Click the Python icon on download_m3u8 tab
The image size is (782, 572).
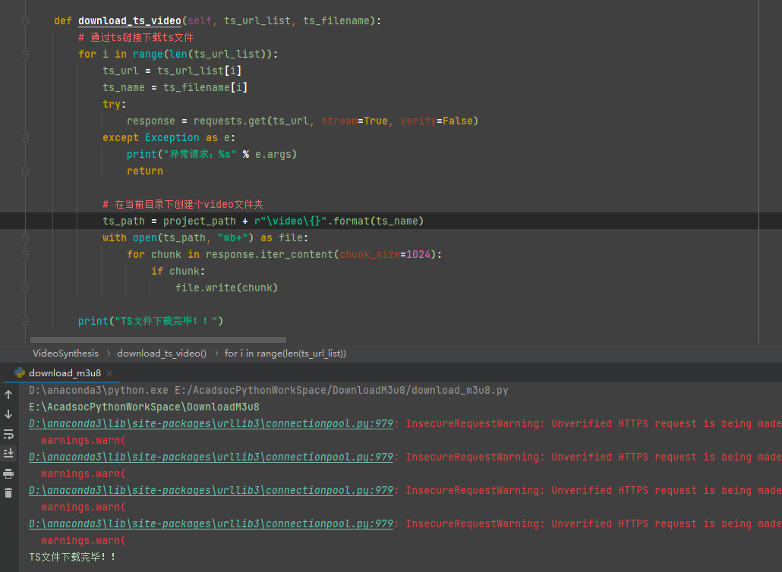pyautogui.click(x=20, y=372)
